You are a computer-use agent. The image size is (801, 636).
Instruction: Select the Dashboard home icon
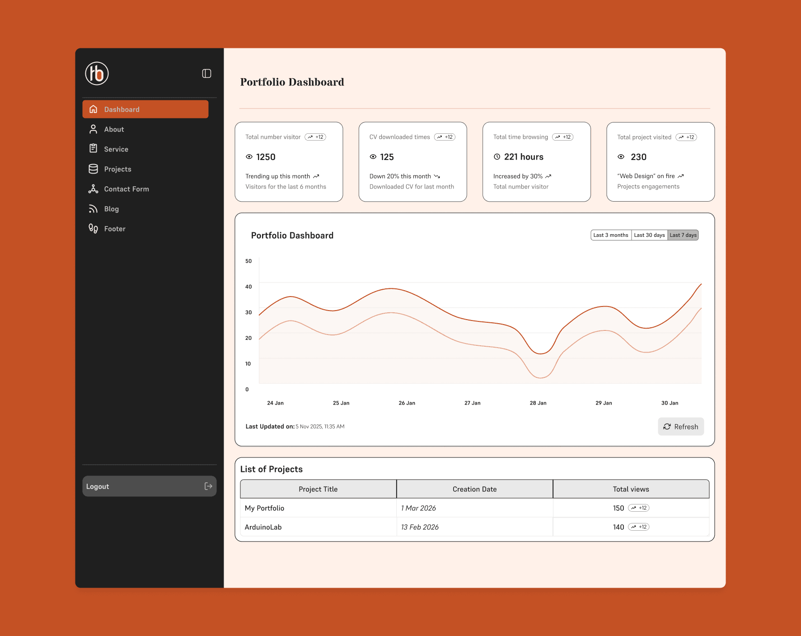(x=93, y=109)
